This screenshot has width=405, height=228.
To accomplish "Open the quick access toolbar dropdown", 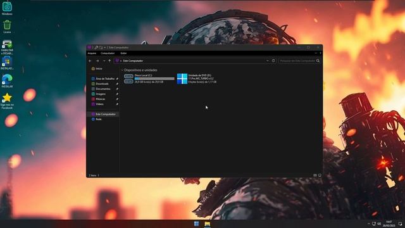I will (x=104, y=47).
